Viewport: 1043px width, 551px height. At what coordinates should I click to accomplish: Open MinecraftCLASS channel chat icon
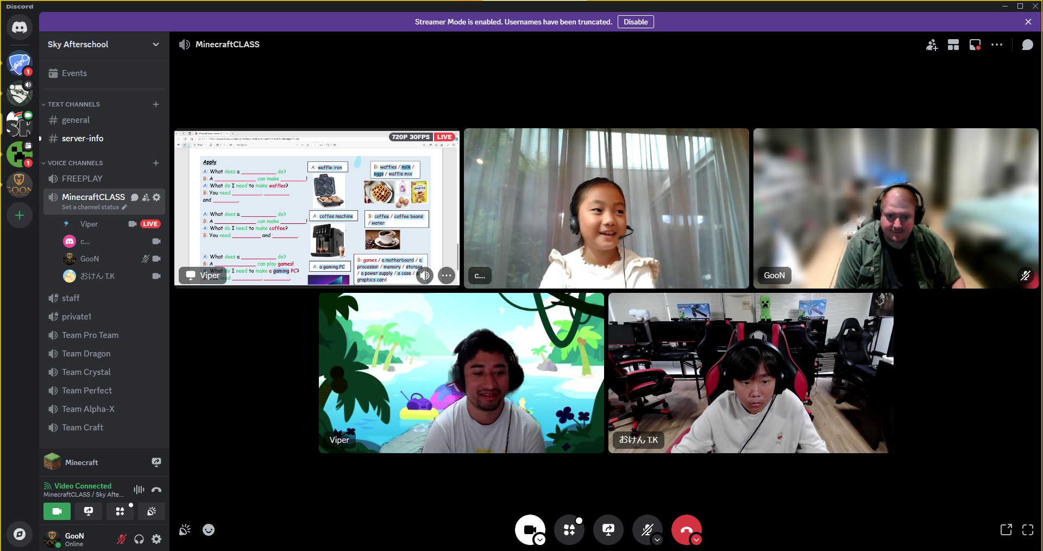coord(135,197)
